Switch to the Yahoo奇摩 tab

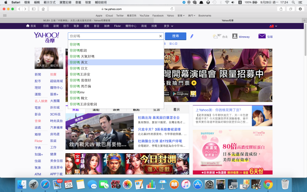coord(228,20)
